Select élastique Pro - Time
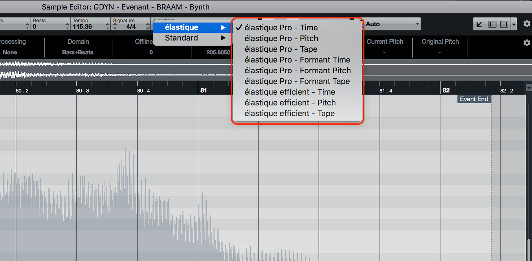The height and width of the screenshot is (261, 532). tap(298, 28)
